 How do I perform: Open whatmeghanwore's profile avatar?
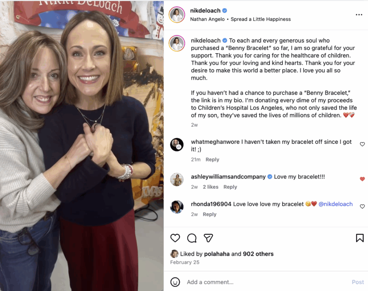177,145
